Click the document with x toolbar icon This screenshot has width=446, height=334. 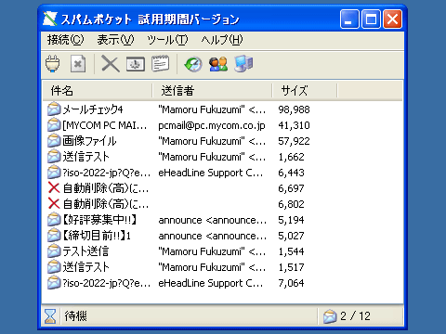[78, 64]
